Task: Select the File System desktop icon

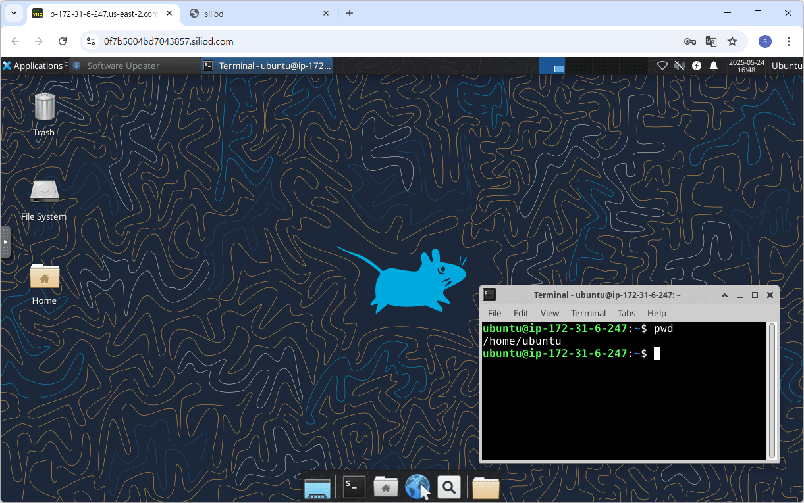Action: click(x=44, y=199)
